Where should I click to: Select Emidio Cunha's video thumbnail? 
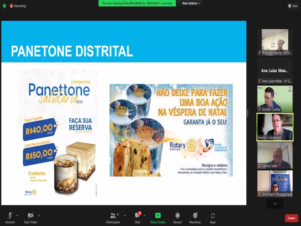click(275, 99)
